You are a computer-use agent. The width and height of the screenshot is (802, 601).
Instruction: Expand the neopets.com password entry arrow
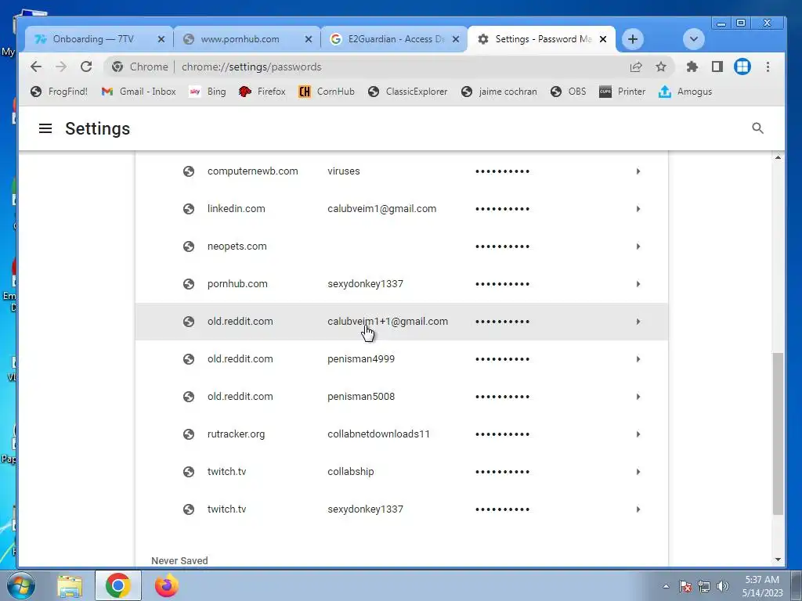638,247
